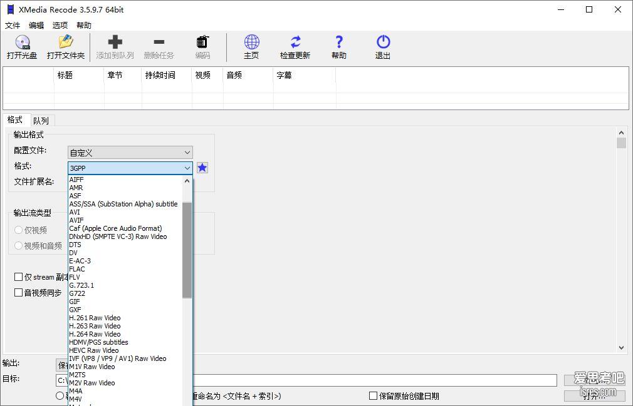Click the Help (帮助) question mark icon
This screenshot has height=406, width=633.
pos(339,43)
